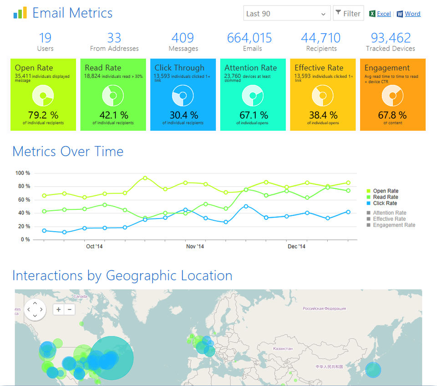437x386 pixels.
Task: Pan the map up with arrow
Action: (x=35, y=303)
